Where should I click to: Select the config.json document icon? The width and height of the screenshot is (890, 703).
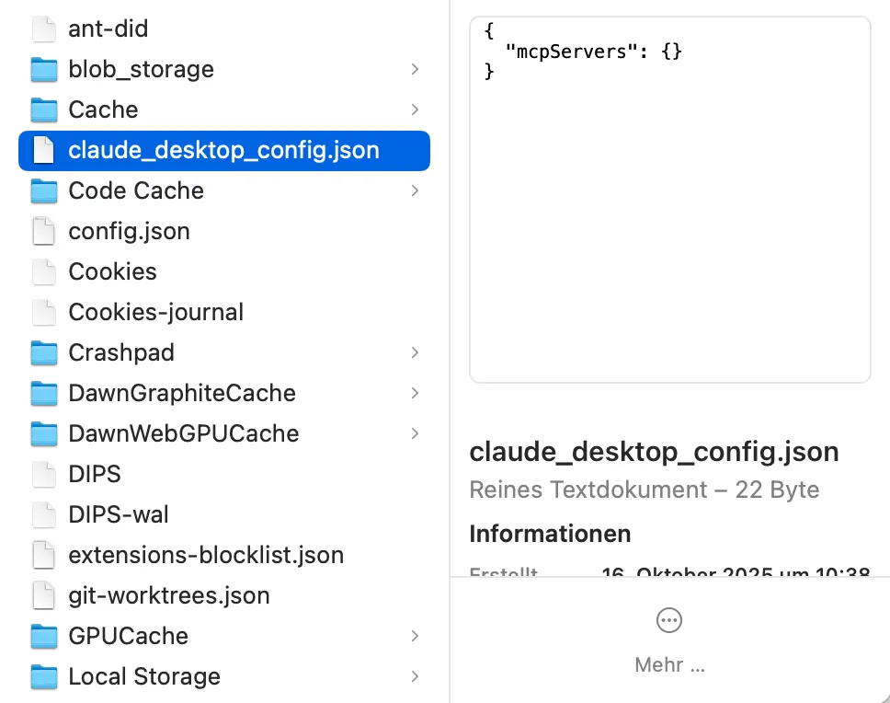(43, 231)
